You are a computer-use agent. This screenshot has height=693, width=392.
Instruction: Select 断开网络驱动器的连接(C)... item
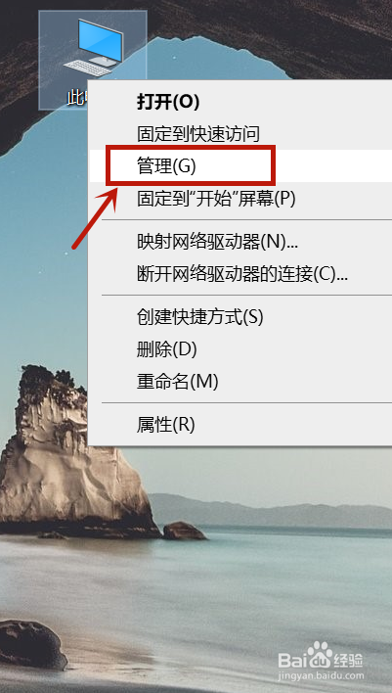point(240,274)
